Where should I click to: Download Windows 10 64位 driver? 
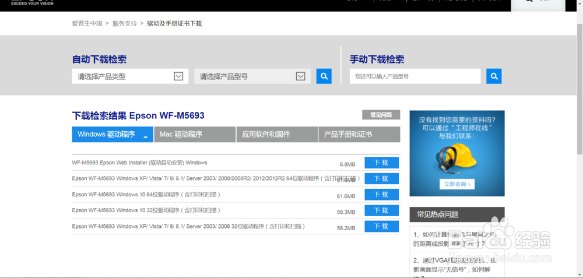381,195
